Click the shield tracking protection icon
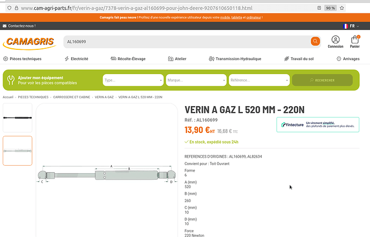Viewport: 370px width, 237px height. click(x=9, y=8)
